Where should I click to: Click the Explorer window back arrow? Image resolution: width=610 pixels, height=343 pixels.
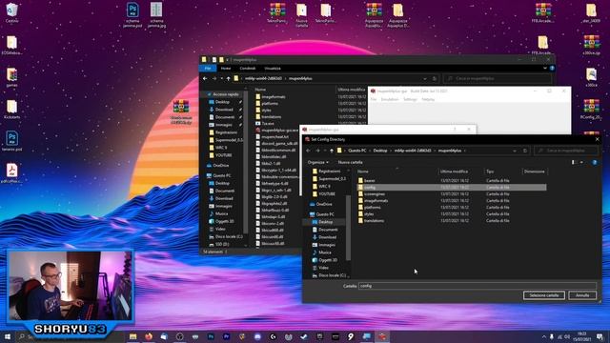pyautogui.click(x=205, y=78)
